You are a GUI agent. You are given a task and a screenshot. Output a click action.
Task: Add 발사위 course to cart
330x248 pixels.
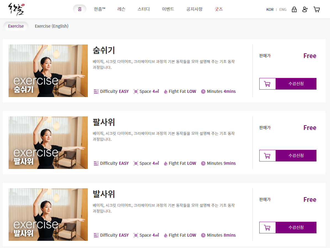(x=267, y=228)
